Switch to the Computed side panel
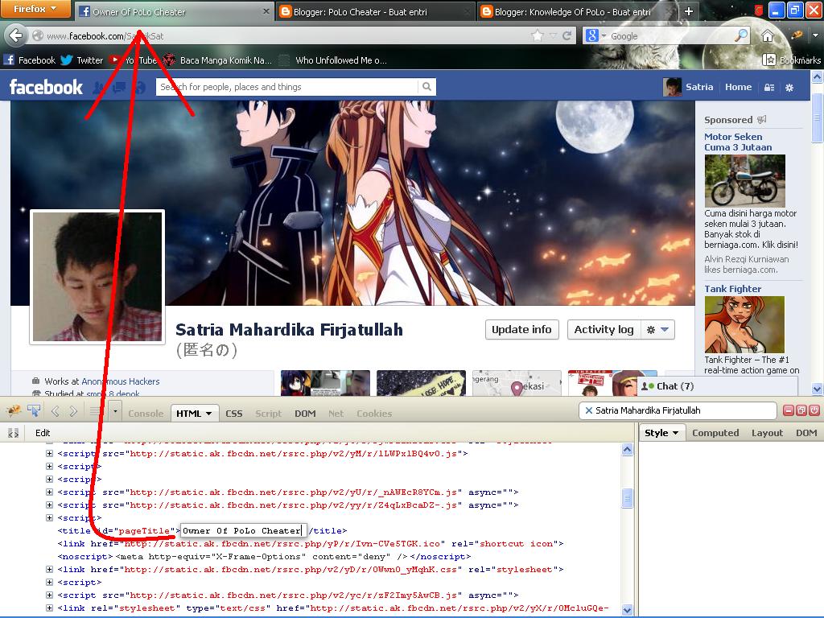The image size is (824, 618). point(715,432)
